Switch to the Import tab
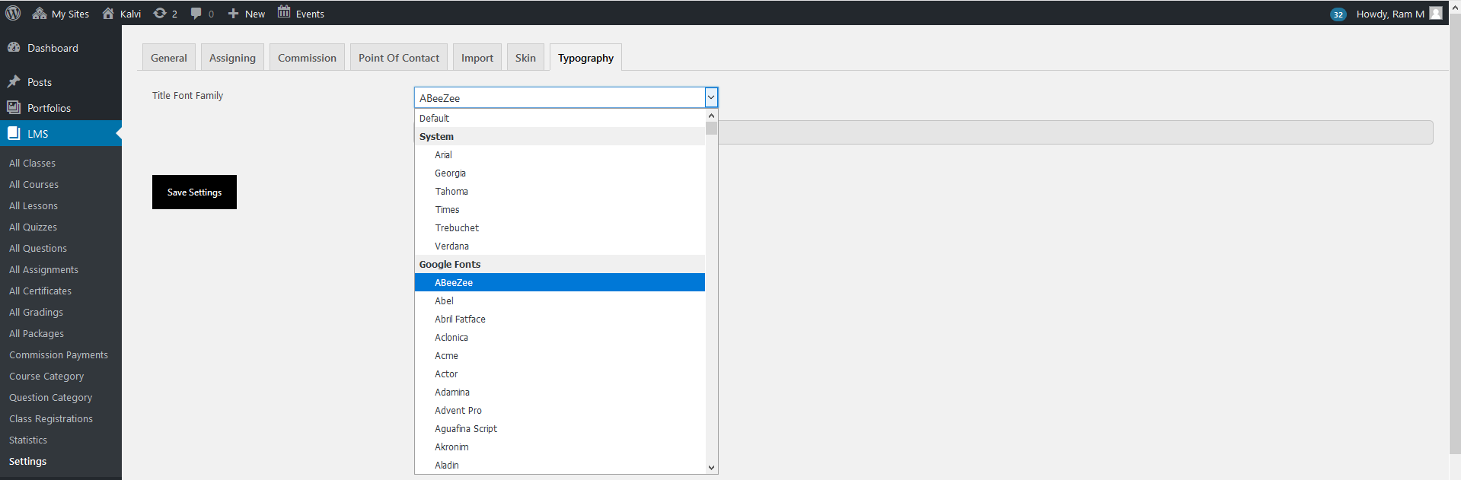 click(x=477, y=57)
